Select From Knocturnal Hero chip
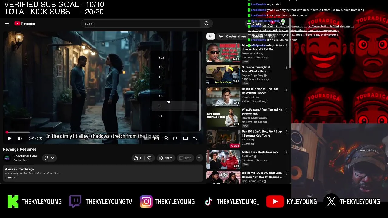Viewport: 388px width, 218px height. click(232, 36)
